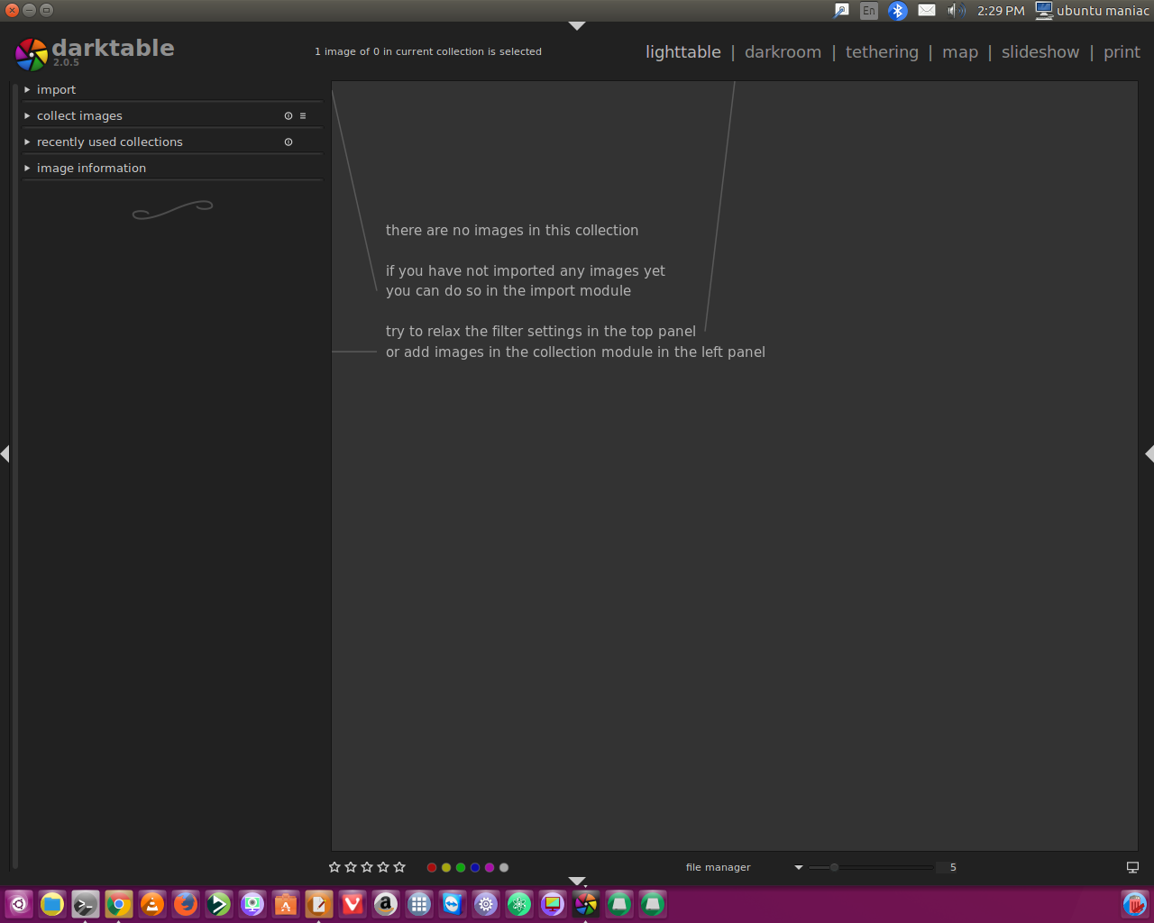Collapse the bottom panel using the arrow
Image resolution: width=1154 pixels, height=923 pixels.
click(x=577, y=881)
